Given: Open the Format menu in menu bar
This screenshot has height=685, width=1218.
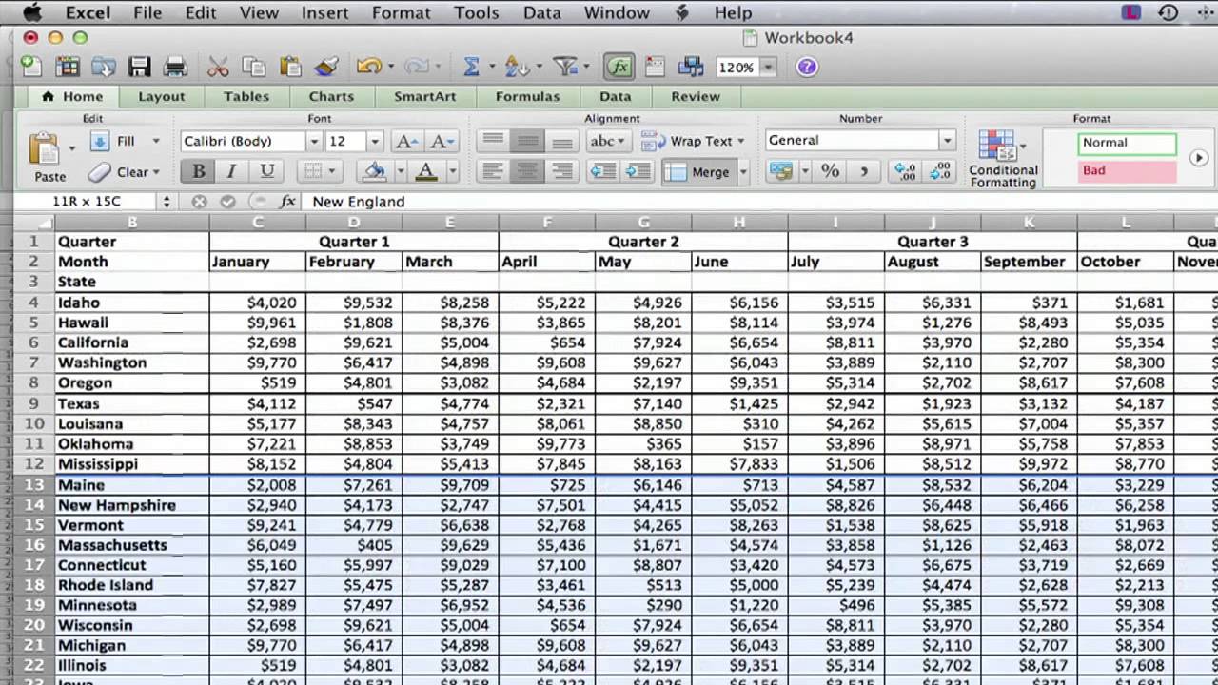Looking at the screenshot, I should click(402, 12).
